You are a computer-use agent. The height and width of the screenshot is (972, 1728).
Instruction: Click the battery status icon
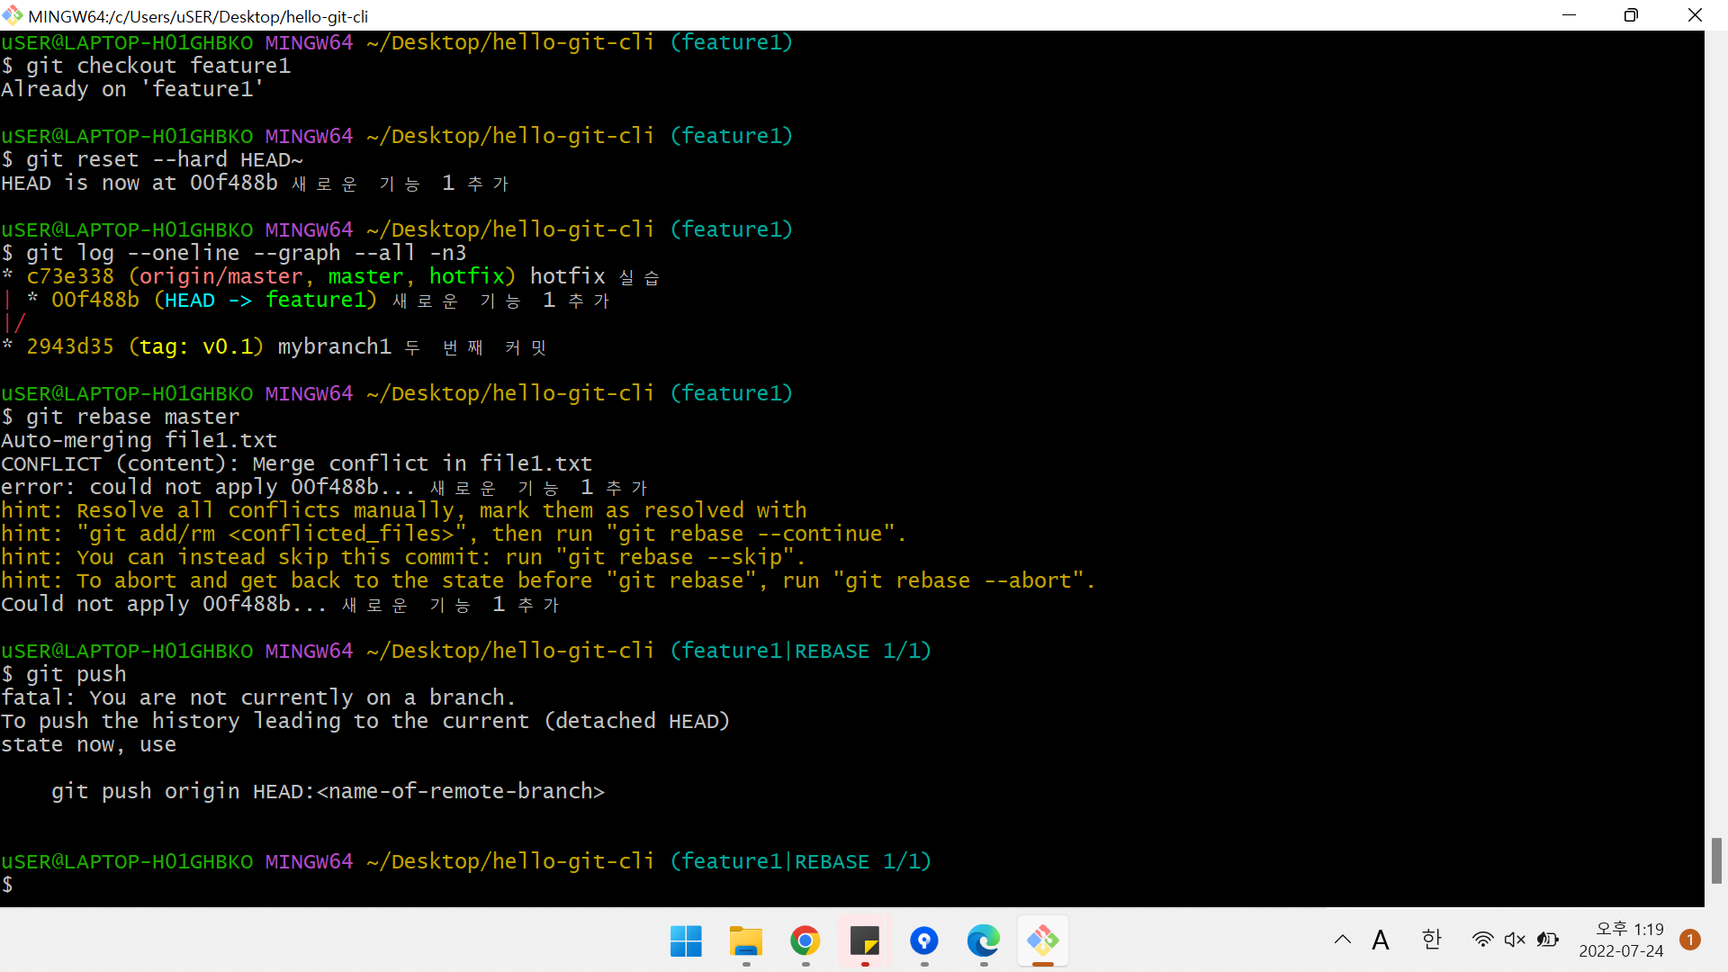tap(1547, 940)
